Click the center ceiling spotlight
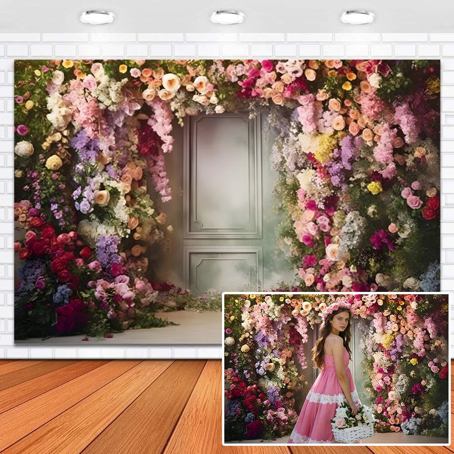This screenshot has width=454, height=454. (x=227, y=17)
